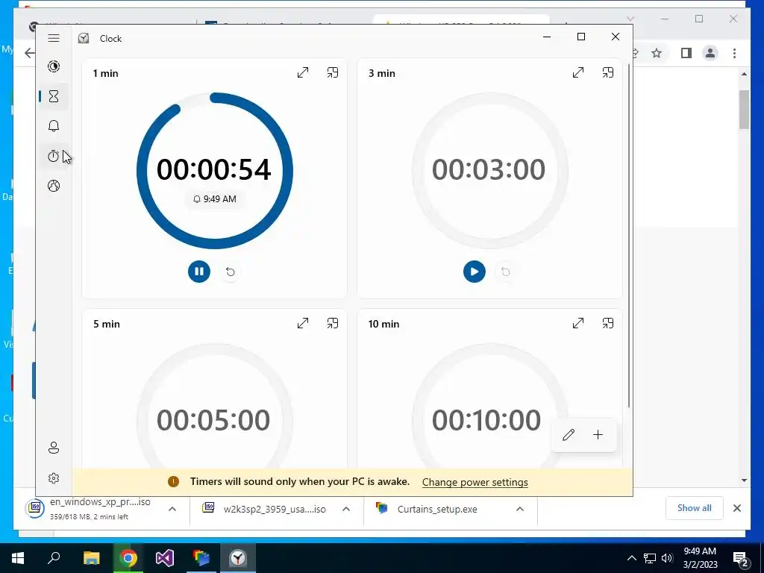Bookmark this page with Chrome star icon

657,53
